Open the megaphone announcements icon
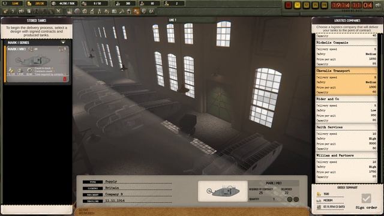The width and height of the screenshot is (384, 216). pyautogui.click(x=22, y=11)
